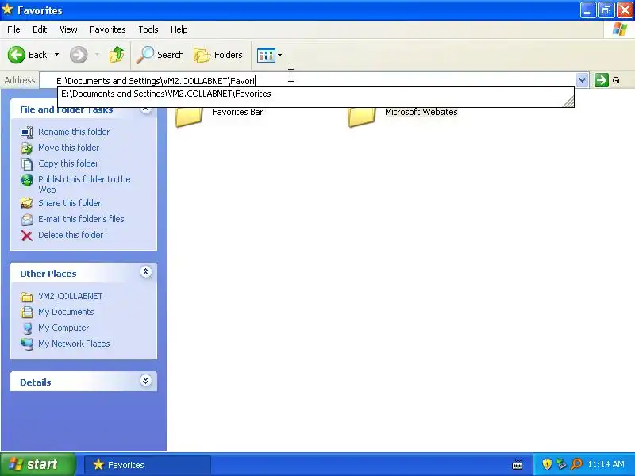This screenshot has width=635, height=476.
Task: Click the keyboard icon in the taskbar
Action: (518, 464)
